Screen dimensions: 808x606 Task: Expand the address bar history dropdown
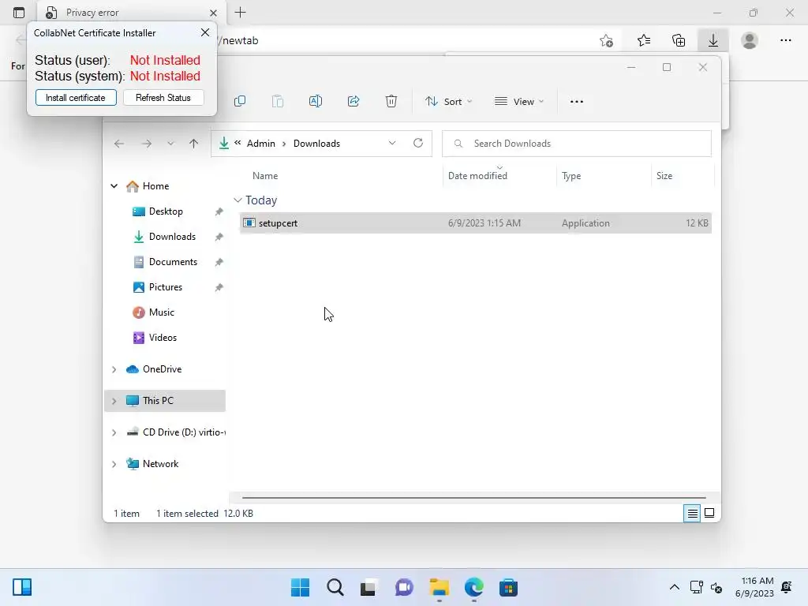click(392, 144)
